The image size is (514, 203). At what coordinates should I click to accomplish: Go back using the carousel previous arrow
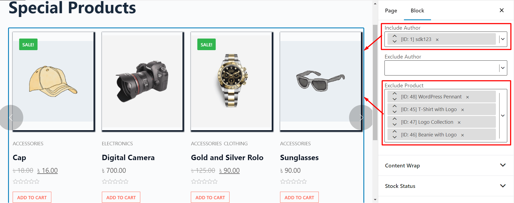(x=11, y=117)
